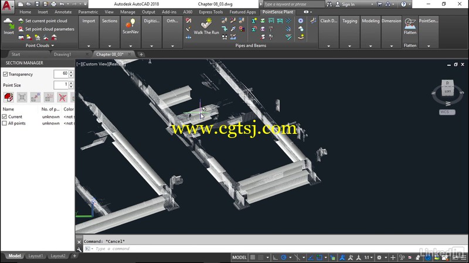Launch Walk The Run tool
The height and width of the screenshot is (263, 469).
coord(206,26)
